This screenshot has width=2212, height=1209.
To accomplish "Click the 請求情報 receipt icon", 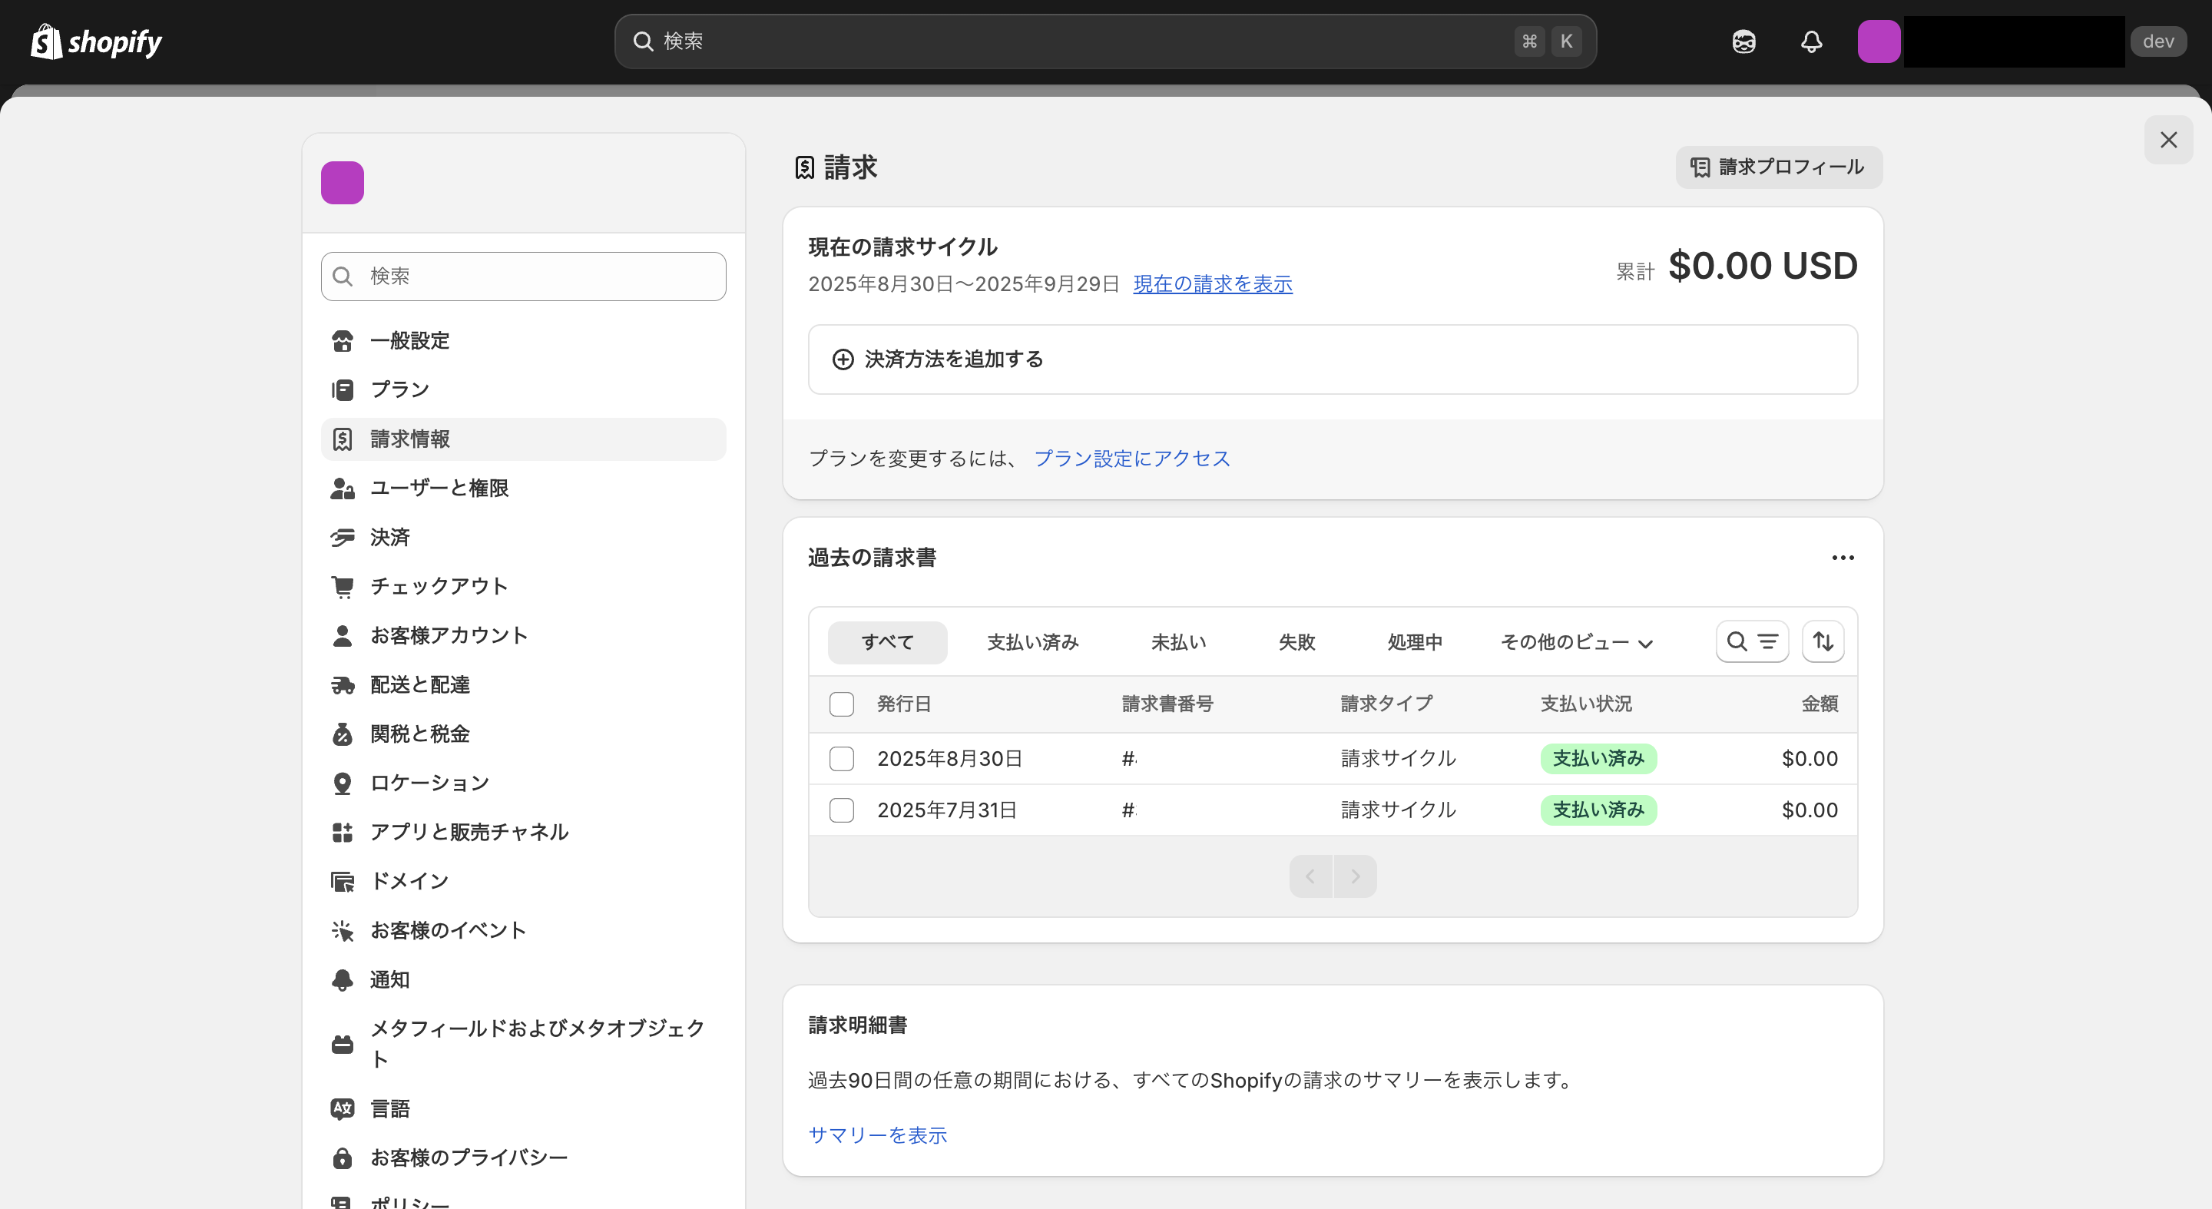I will click(342, 439).
